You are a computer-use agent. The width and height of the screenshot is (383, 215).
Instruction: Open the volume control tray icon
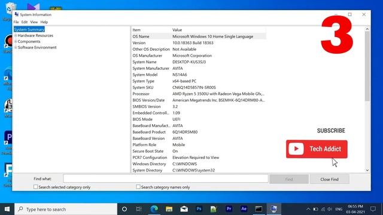pos(330,209)
